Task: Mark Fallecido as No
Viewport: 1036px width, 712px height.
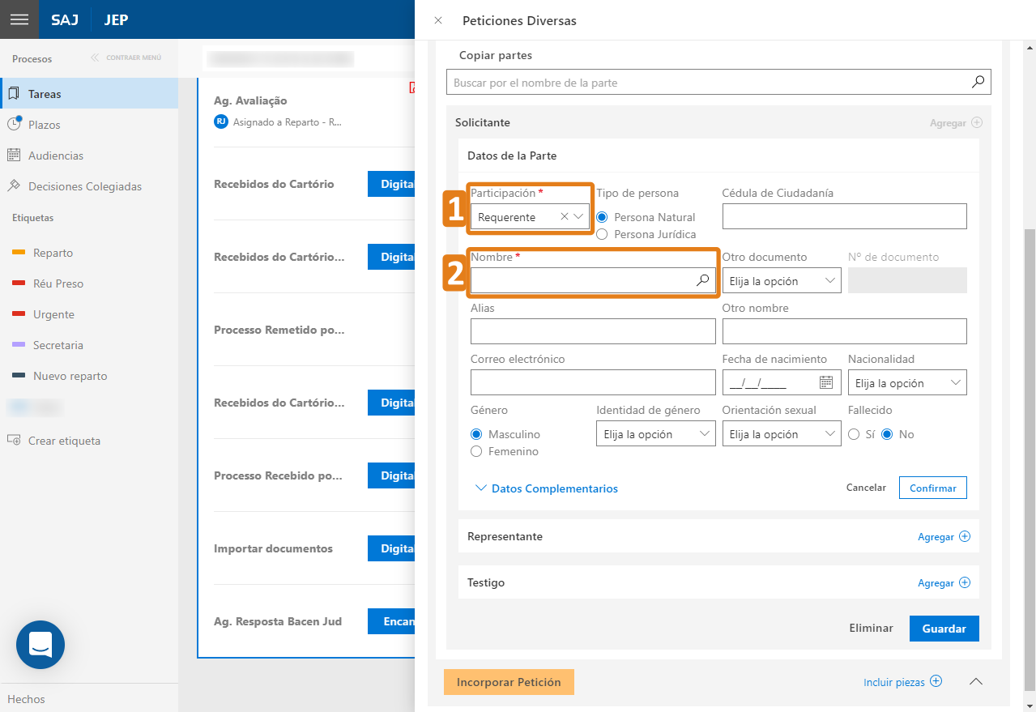Action: pos(887,434)
